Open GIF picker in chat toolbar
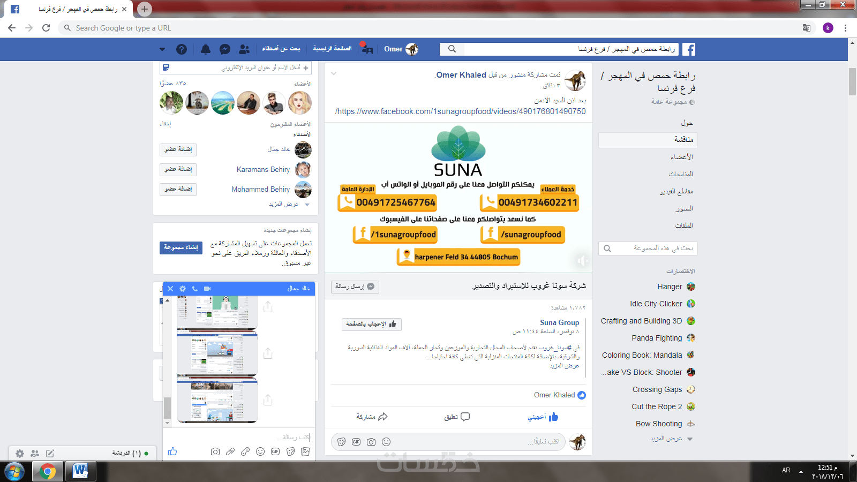The width and height of the screenshot is (857, 482). click(275, 451)
